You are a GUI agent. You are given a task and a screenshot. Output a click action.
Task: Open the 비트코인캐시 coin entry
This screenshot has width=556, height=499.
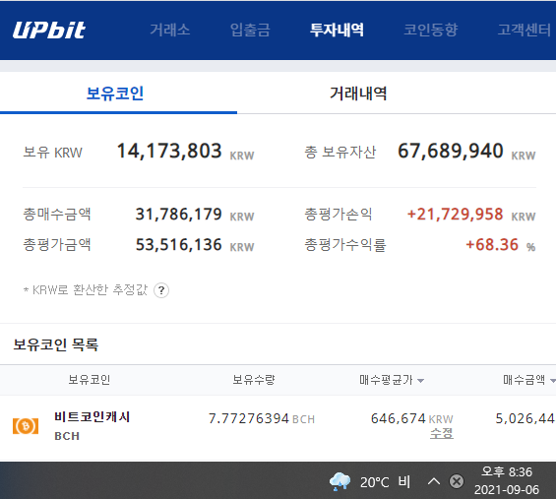click(x=93, y=416)
